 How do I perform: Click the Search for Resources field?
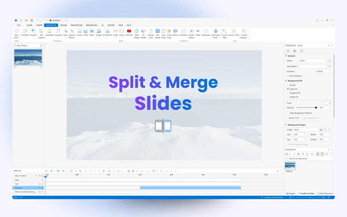click(x=309, y=159)
